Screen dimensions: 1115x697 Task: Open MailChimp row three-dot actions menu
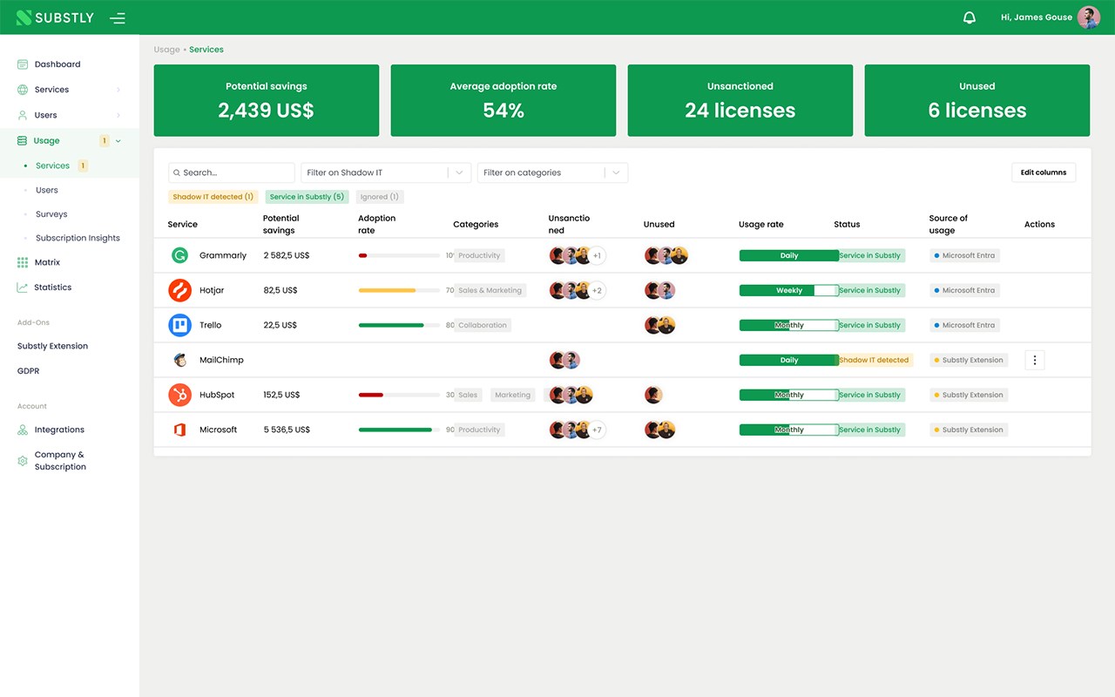coord(1034,360)
